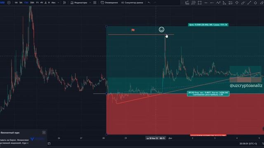Close the бесплатный курс popup
Screen dimensions: 264x148
tap(44, 132)
